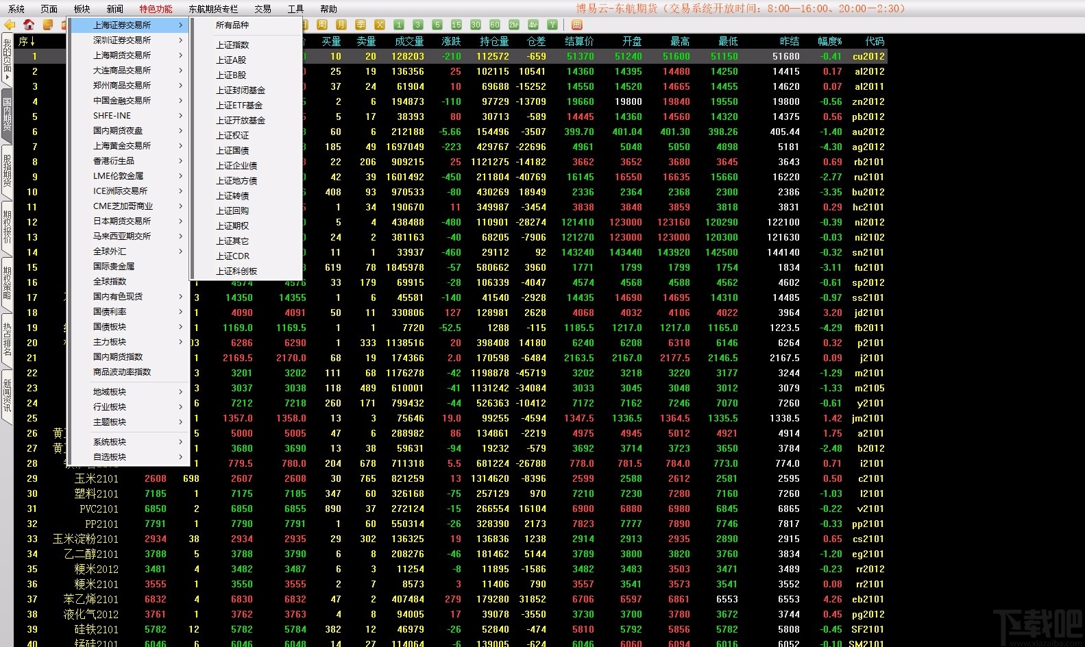
Task: Expand the SHFE-INE submenu arrow
Action: pyautogui.click(x=181, y=115)
